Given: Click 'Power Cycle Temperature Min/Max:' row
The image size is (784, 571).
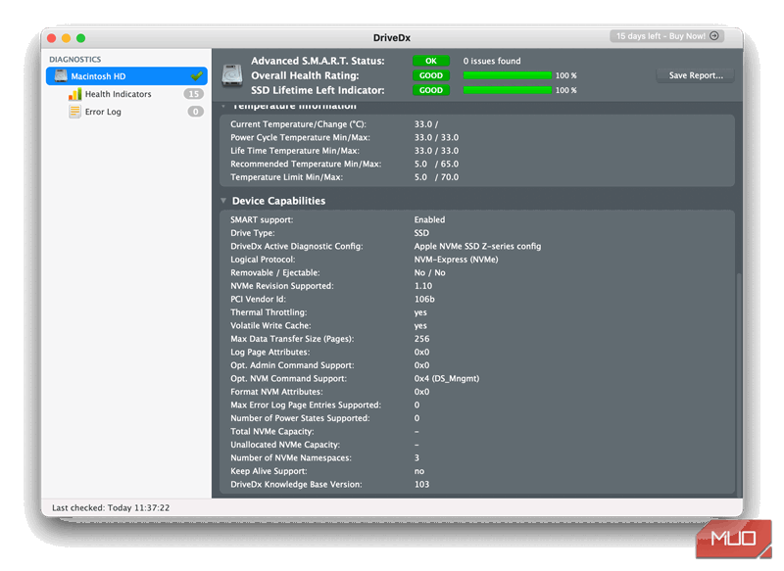Looking at the screenshot, I should point(477,137).
